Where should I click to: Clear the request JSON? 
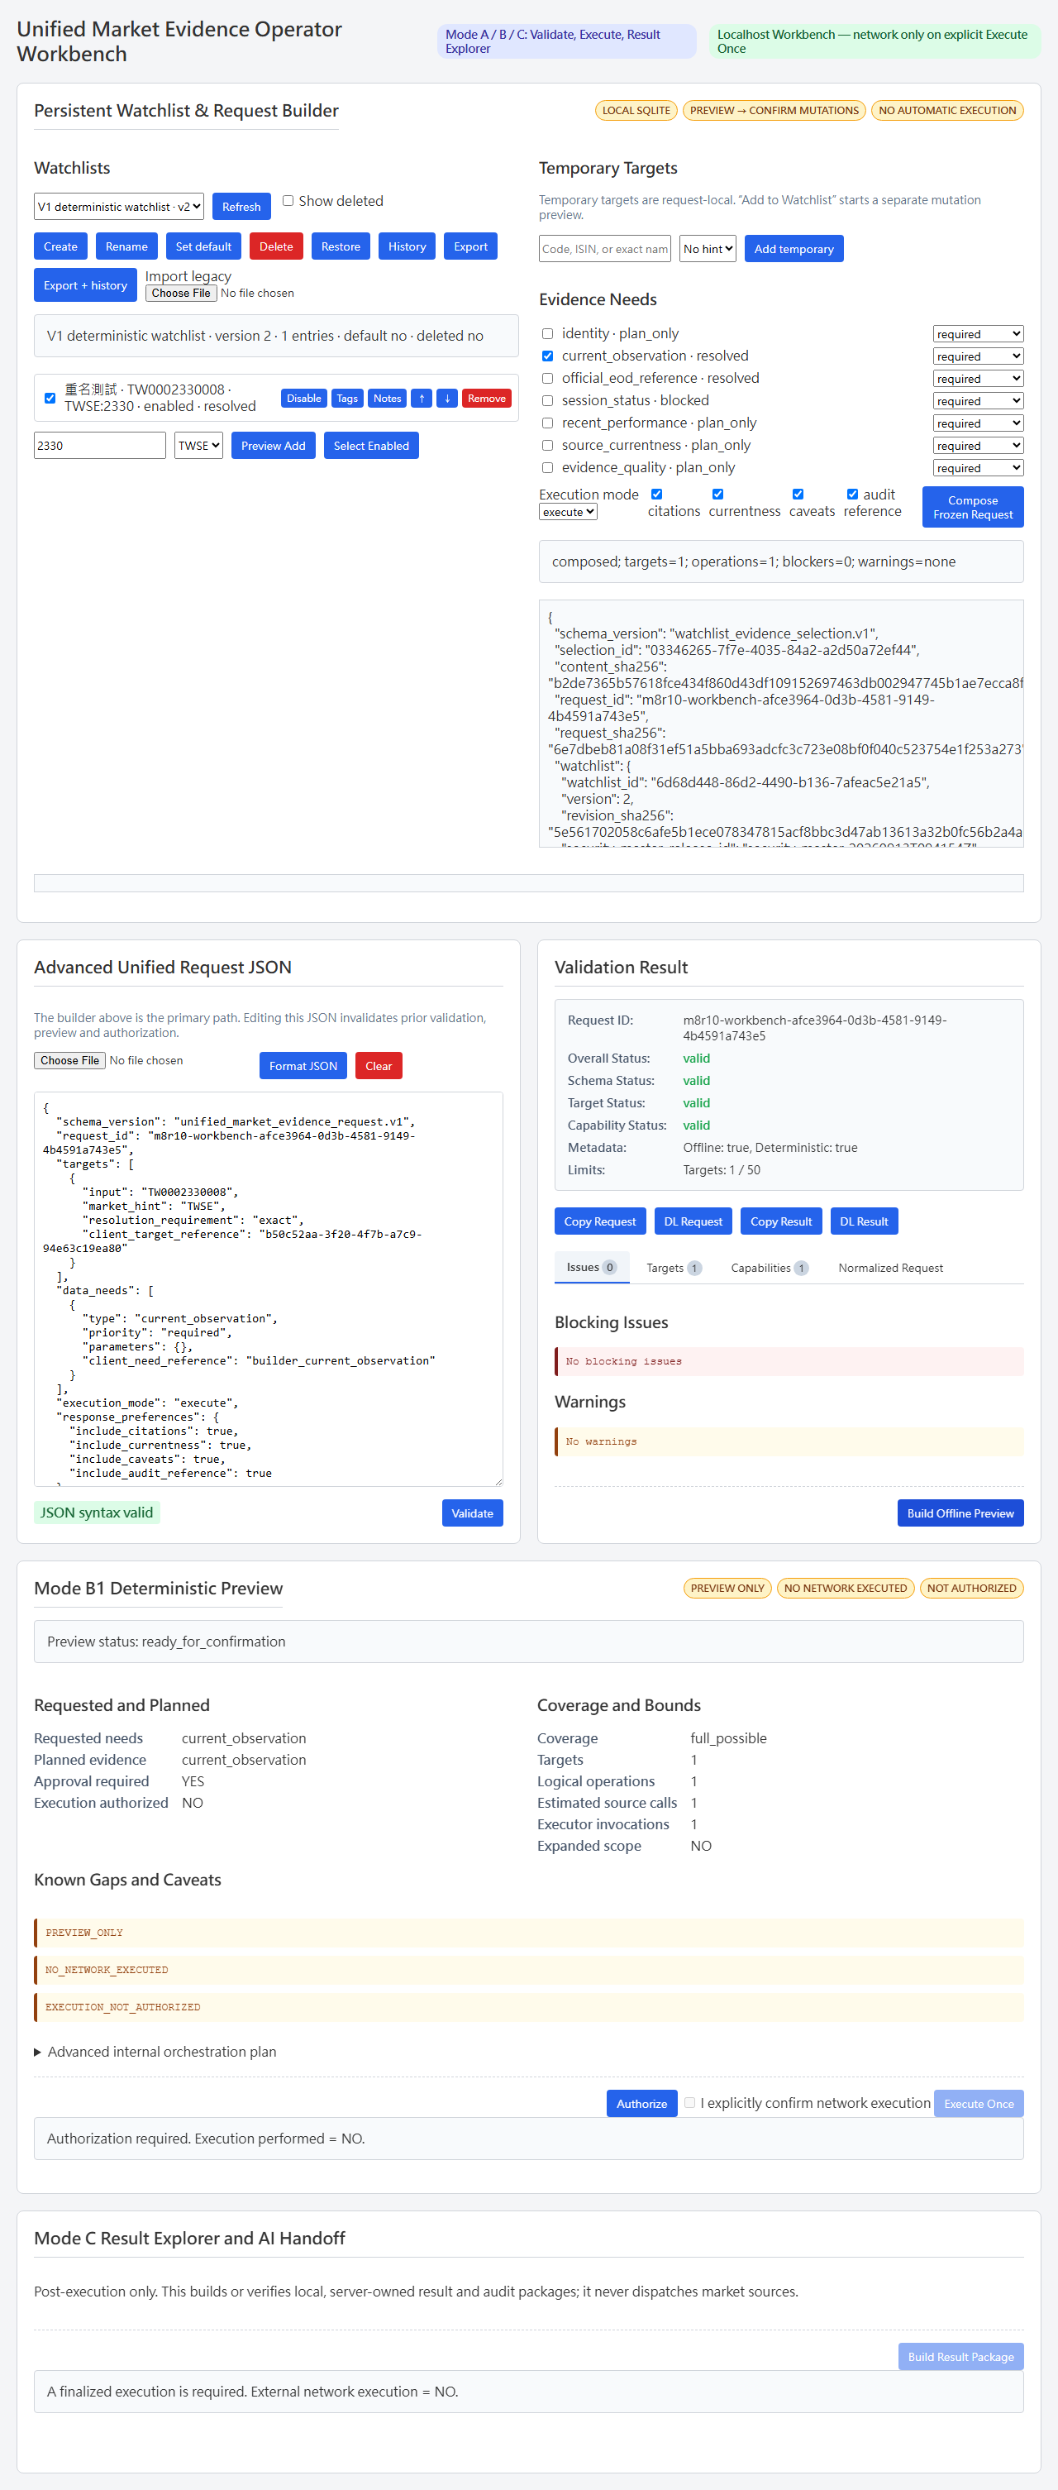(x=379, y=1065)
